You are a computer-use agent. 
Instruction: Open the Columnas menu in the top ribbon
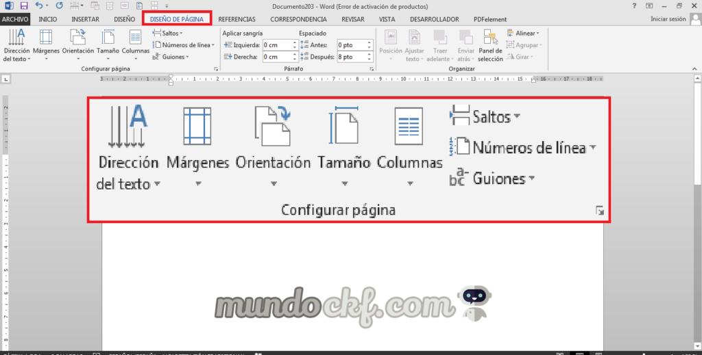136,45
